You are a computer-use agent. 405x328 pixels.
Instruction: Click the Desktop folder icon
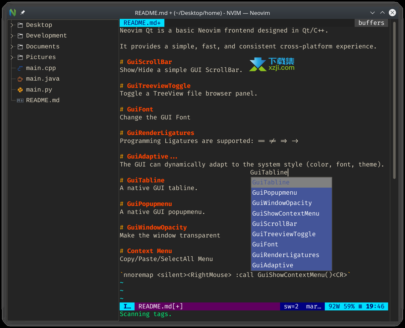(x=20, y=25)
